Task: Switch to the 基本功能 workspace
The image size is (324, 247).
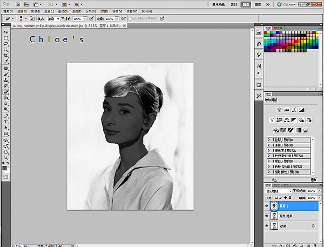Action: pos(219,4)
